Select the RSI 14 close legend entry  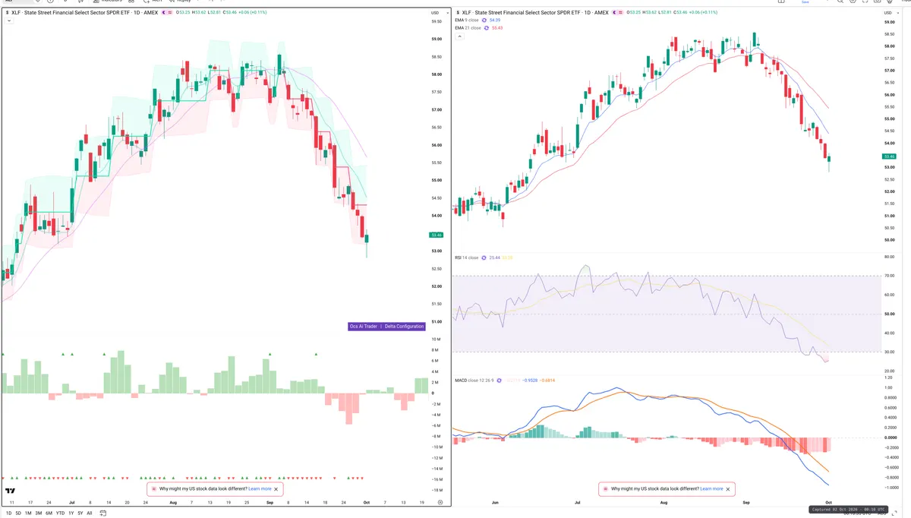pyautogui.click(x=466, y=257)
